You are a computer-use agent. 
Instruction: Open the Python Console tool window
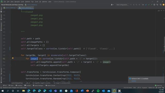pyautogui.click(x=51, y=86)
